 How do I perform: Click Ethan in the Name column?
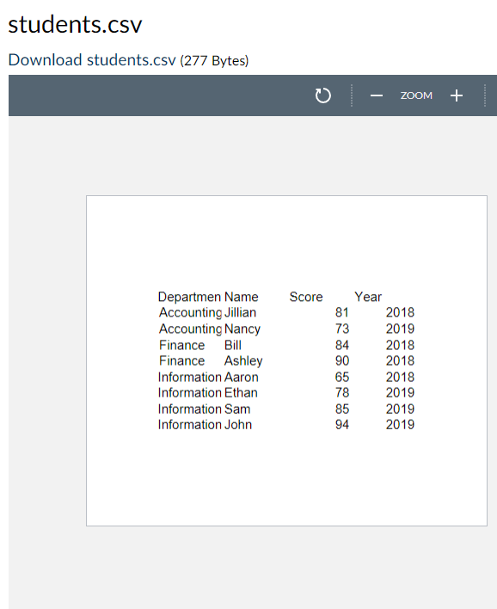click(241, 392)
